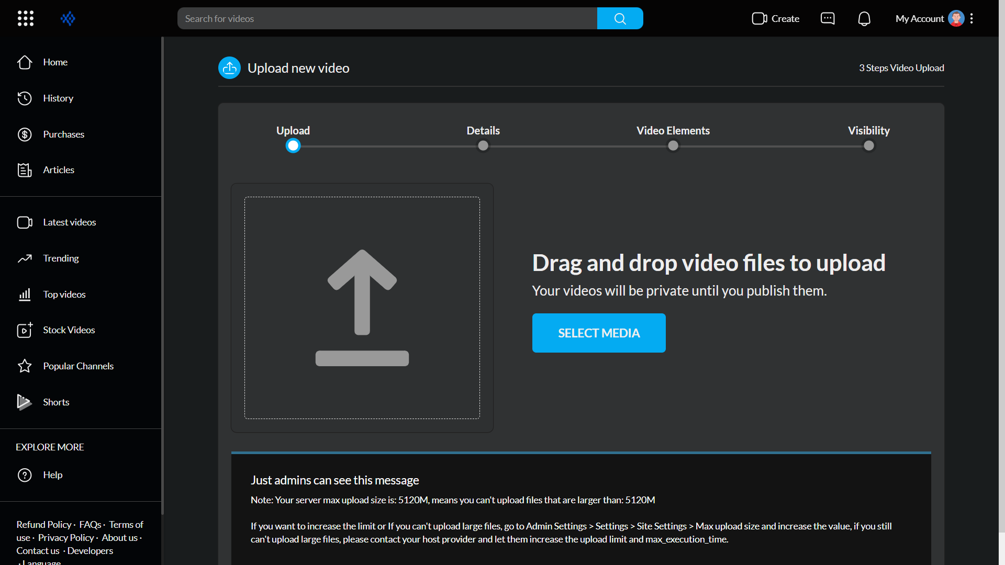Click the blue site logo
The image size is (1005, 565).
point(68,19)
